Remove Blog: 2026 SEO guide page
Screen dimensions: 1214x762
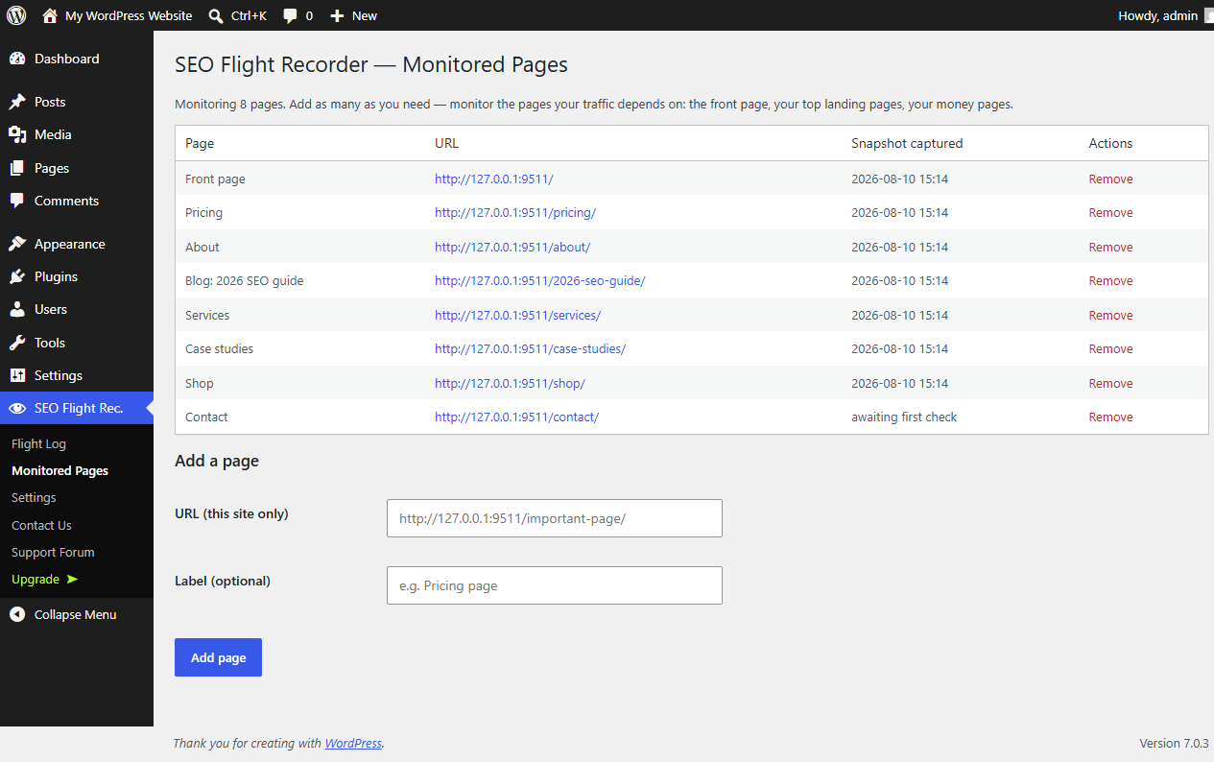pyautogui.click(x=1110, y=280)
